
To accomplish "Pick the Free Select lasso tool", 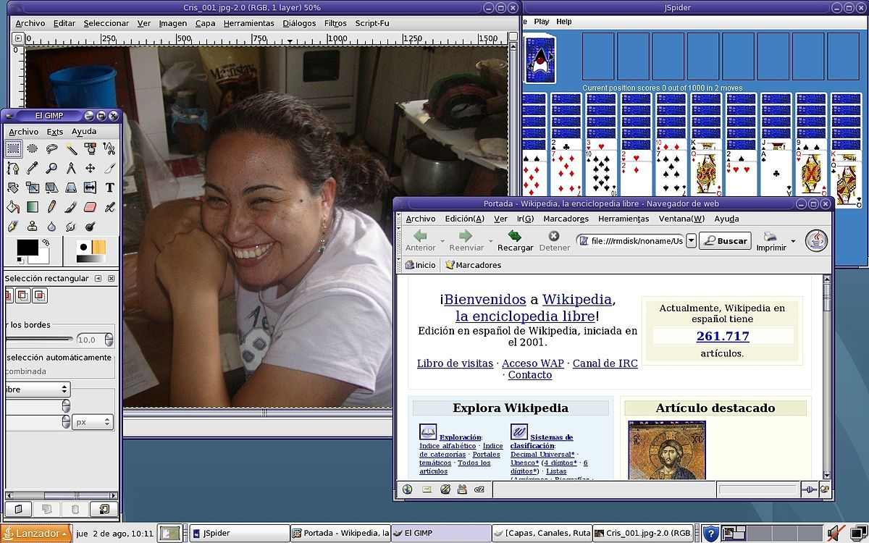I will pos(52,149).
